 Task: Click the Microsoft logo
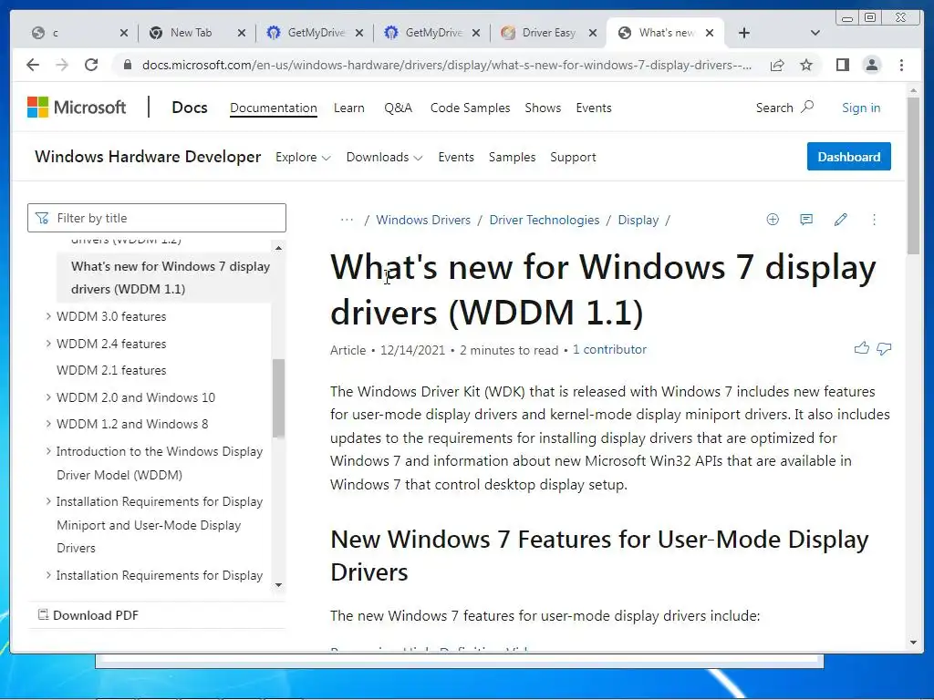(x=77, y=108)
